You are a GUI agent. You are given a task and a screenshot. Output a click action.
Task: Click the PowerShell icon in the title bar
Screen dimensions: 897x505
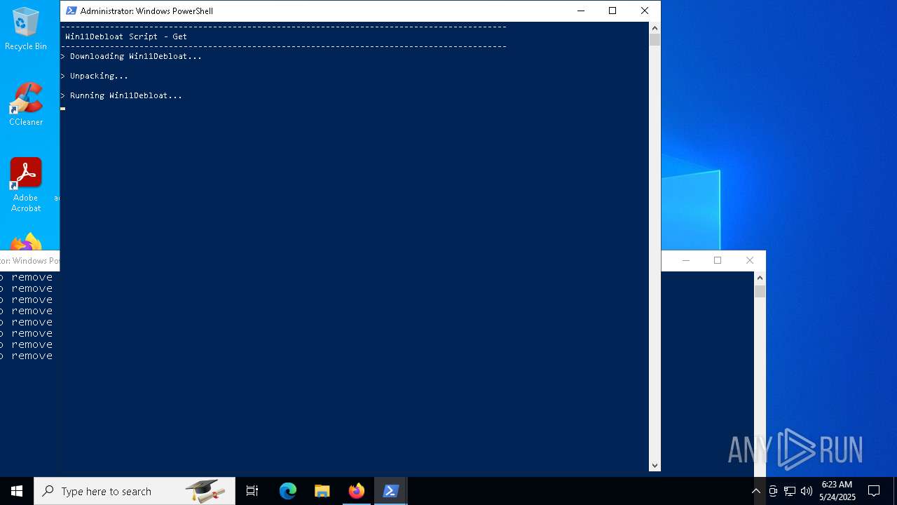click(x=71, y=11)
